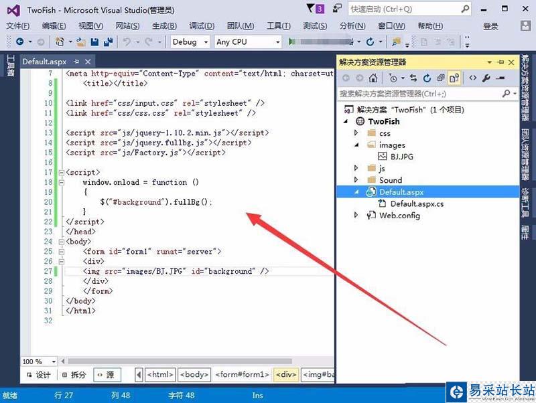This screenshot has width=536, height=403.
Task: Click the Save toolbar icon
Action: (x=94, y=42)
